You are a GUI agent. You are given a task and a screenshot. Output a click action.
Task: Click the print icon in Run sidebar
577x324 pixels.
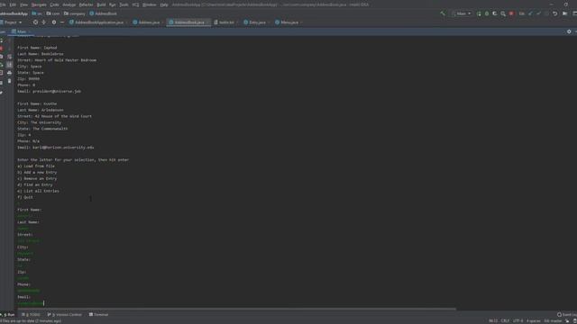tap(10, 73)
